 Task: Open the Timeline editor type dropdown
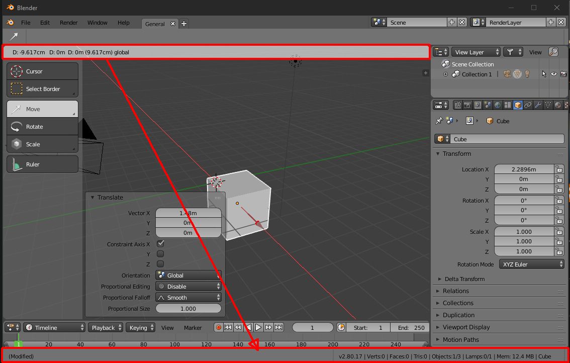click(x=54, y=327)
